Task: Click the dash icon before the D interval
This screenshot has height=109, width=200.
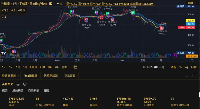Action: click(58, 4)
